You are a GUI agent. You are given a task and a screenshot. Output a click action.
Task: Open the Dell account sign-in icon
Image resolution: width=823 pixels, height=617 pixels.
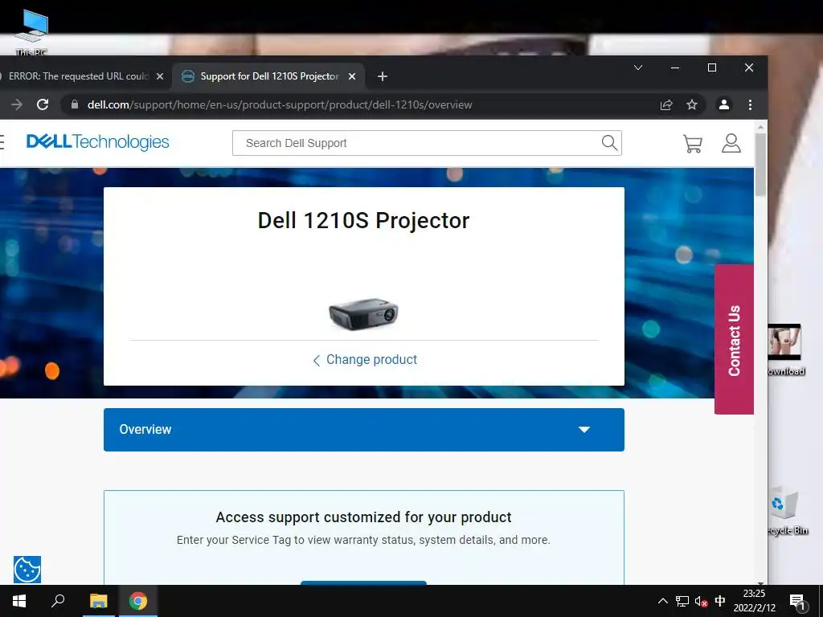pos(731,143)
